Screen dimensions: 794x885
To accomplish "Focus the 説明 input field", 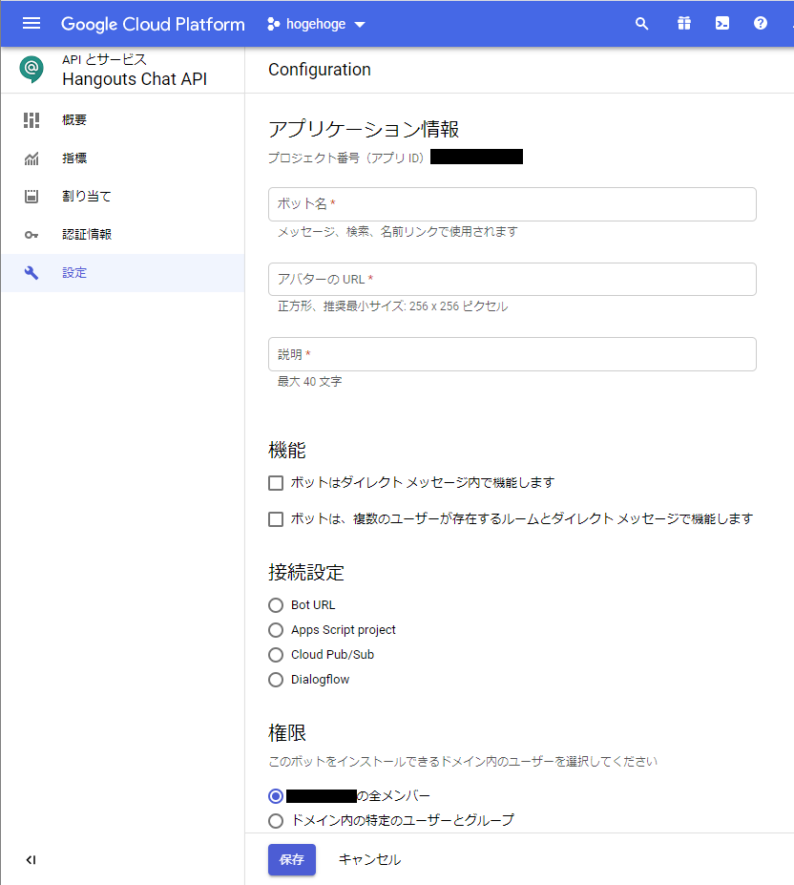I will [x=512, y=354].
